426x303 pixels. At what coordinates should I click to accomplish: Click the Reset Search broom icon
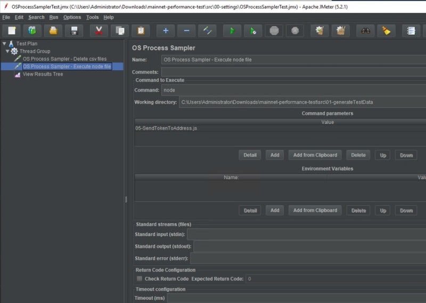click(x=386, y=31)
